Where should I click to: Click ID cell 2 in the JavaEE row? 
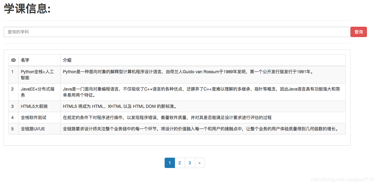click(x=13, y=92)
